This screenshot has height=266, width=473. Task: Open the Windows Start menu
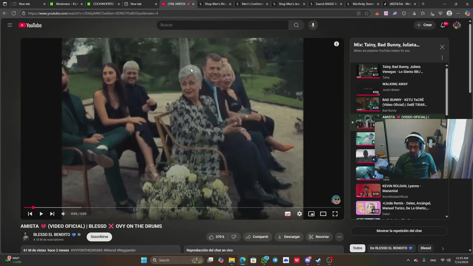(144, 260)
